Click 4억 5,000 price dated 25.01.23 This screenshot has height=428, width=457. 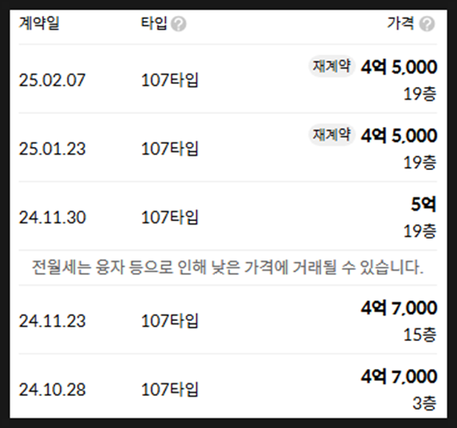399,136
